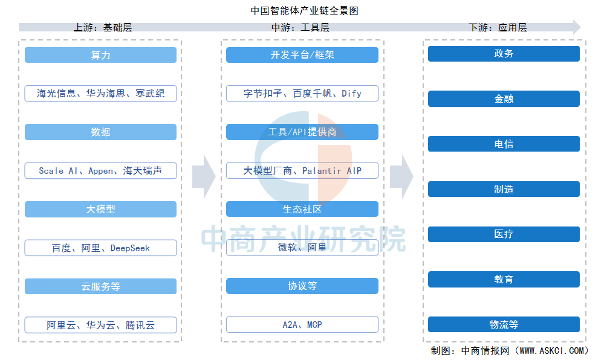Select the 云服务等 header
Screen dimensions: 607x363
(100, 286)
